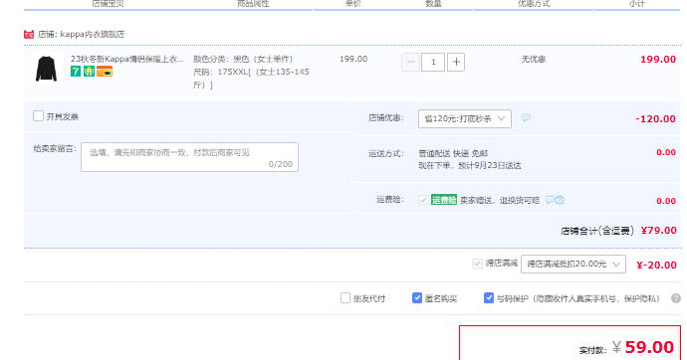This screenshot has height=360, width=687.
Task: Click the ¥-20.00 cross-store discount amount
Action: point(656,266)
